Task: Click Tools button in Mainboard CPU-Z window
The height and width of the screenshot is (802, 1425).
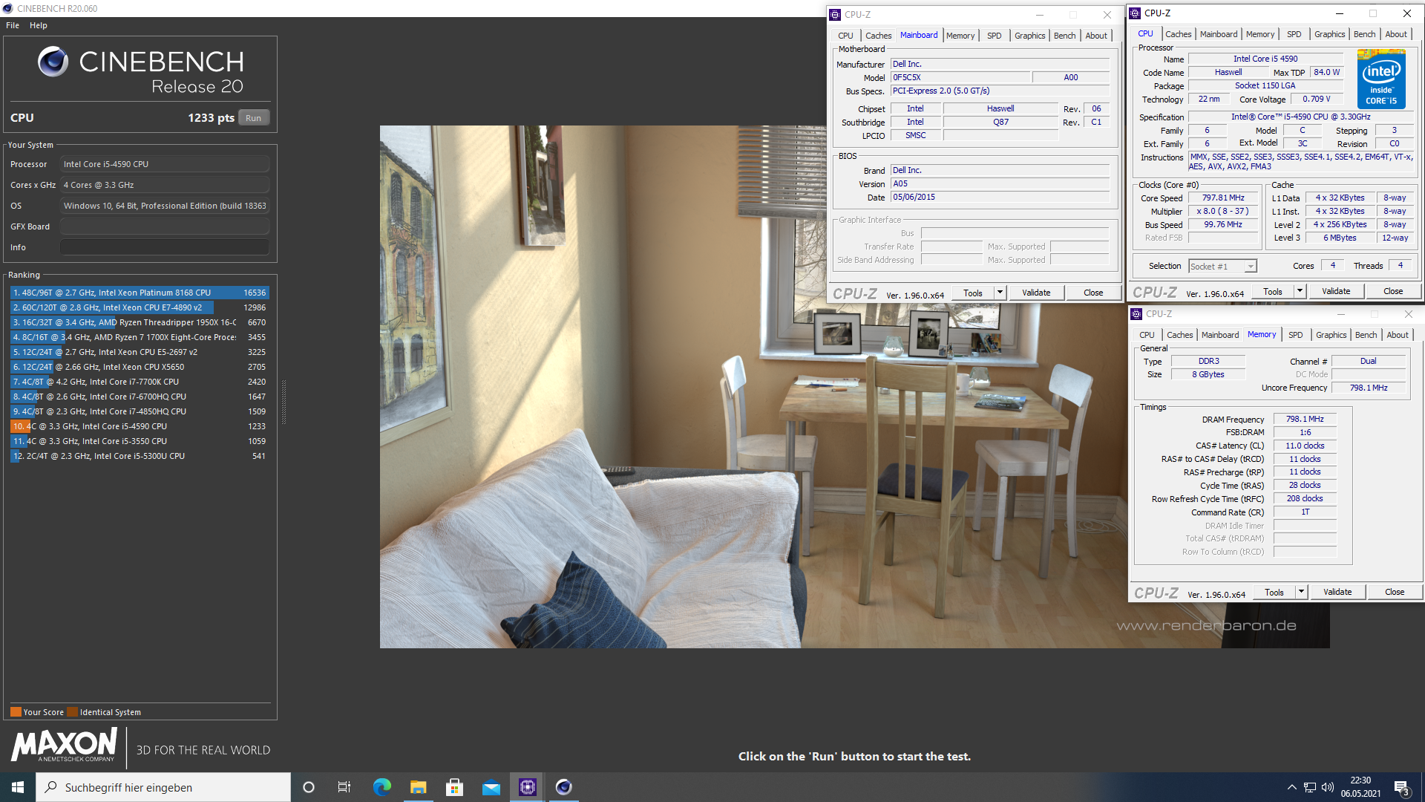Action: coord(972,293)
